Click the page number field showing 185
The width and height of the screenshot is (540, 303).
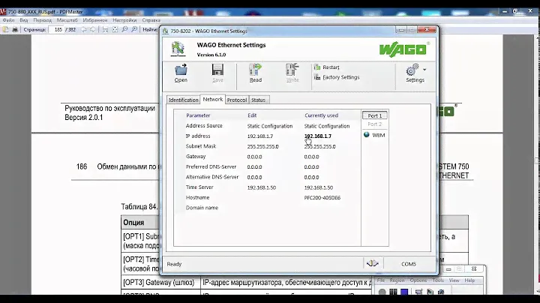pyautogui.click(x=58, y=29)
